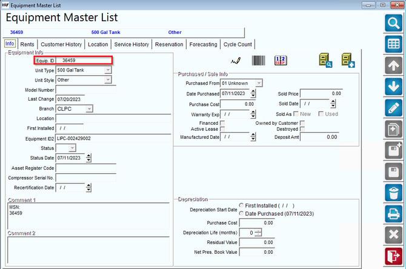Screen dimensions: 406x269
Task: Open the Branch CLPC dropdown
Action: click(x=89, y=108)
